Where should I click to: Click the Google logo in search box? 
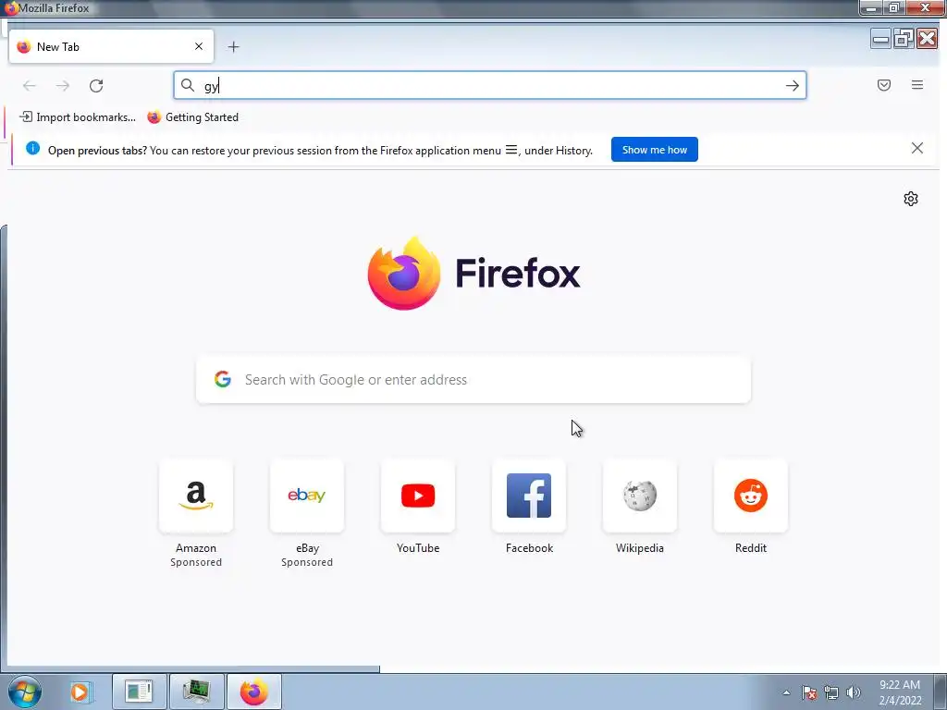(222, 379)
